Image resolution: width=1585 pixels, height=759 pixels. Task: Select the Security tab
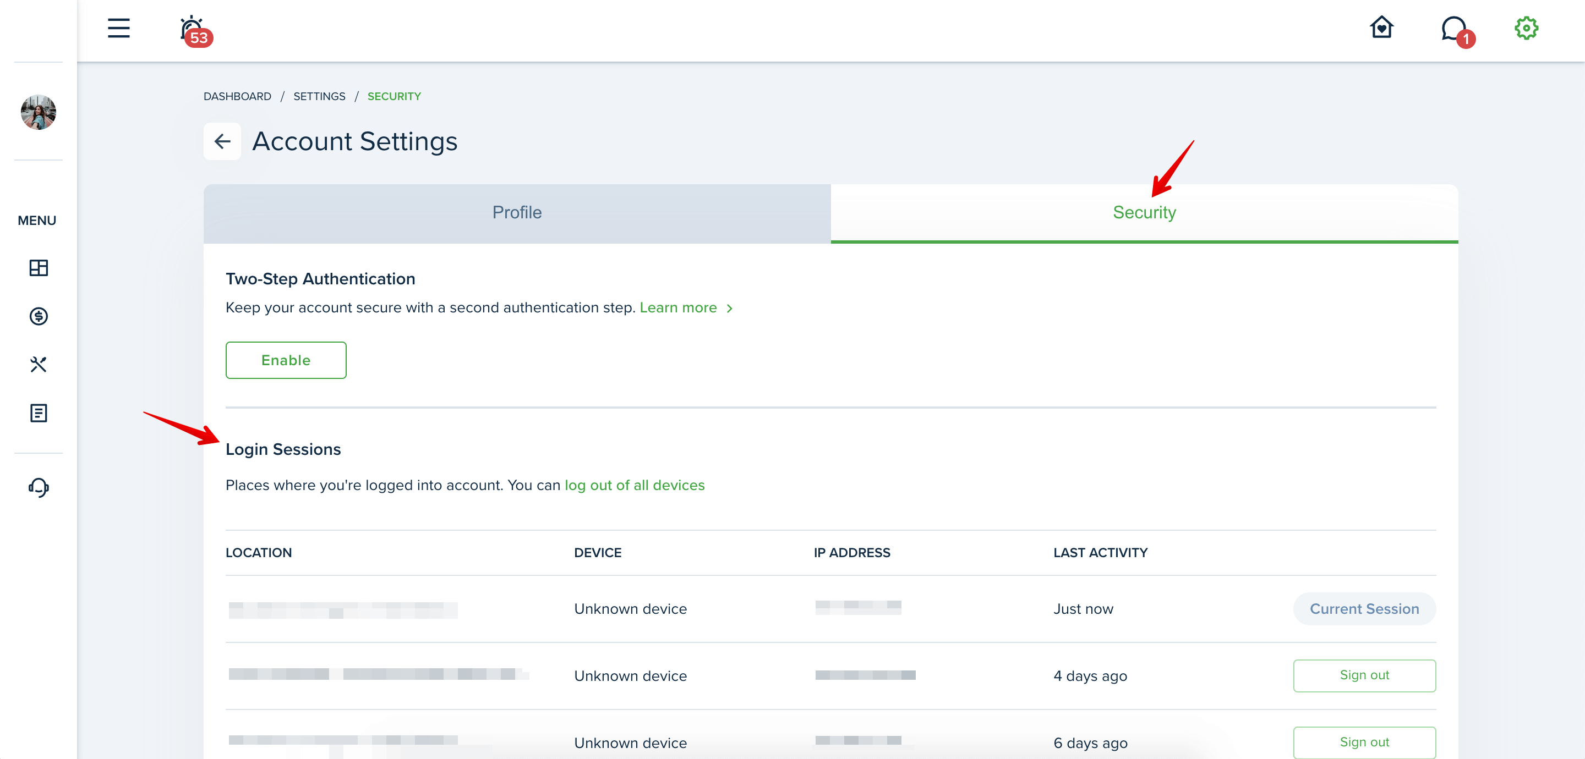coord(1144,213)
